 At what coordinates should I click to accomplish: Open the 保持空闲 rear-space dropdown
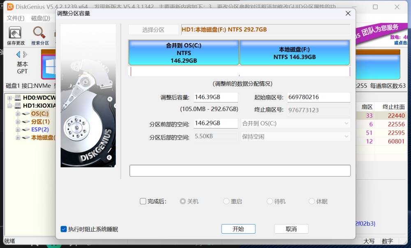pos(296,136)
